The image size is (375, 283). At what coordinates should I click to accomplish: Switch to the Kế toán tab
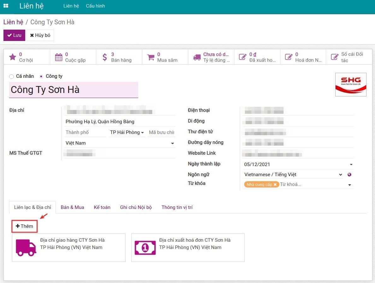[x=102, y=207]
